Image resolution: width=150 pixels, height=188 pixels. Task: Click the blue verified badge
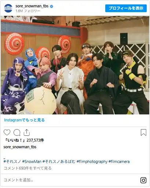click(x=52, y=6)
